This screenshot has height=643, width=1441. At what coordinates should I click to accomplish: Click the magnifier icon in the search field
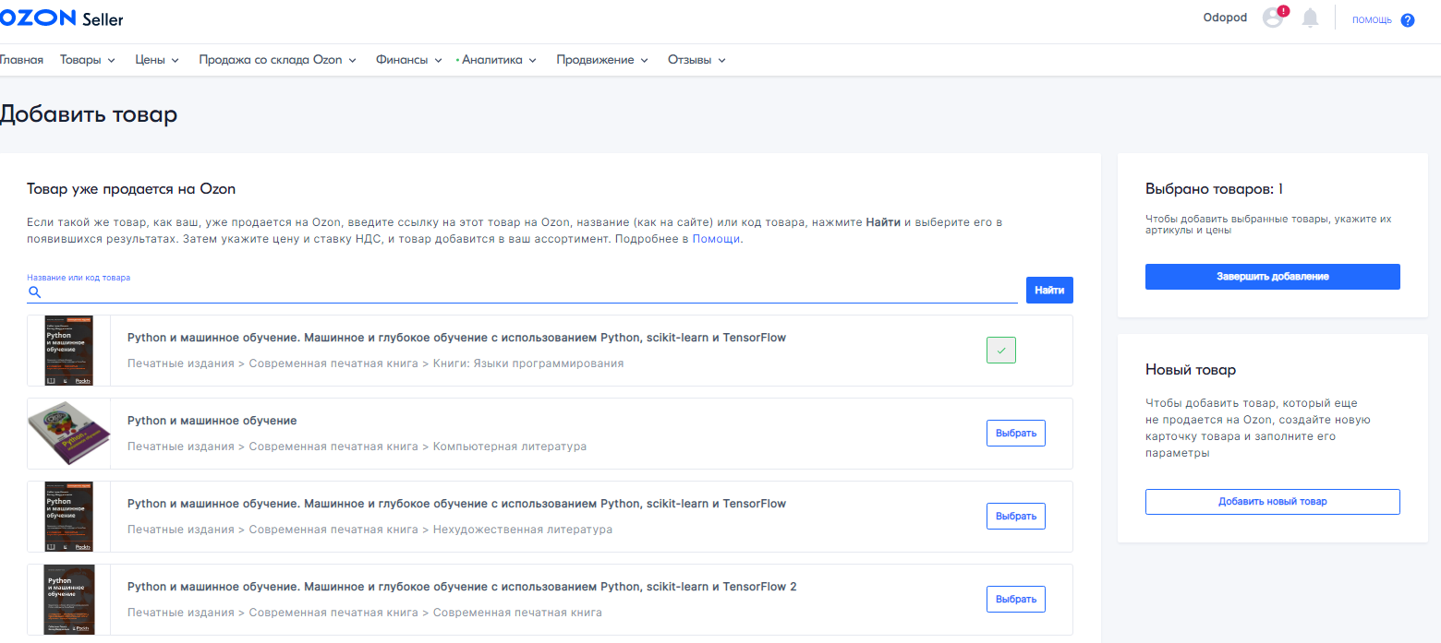[x=35, y=292]
